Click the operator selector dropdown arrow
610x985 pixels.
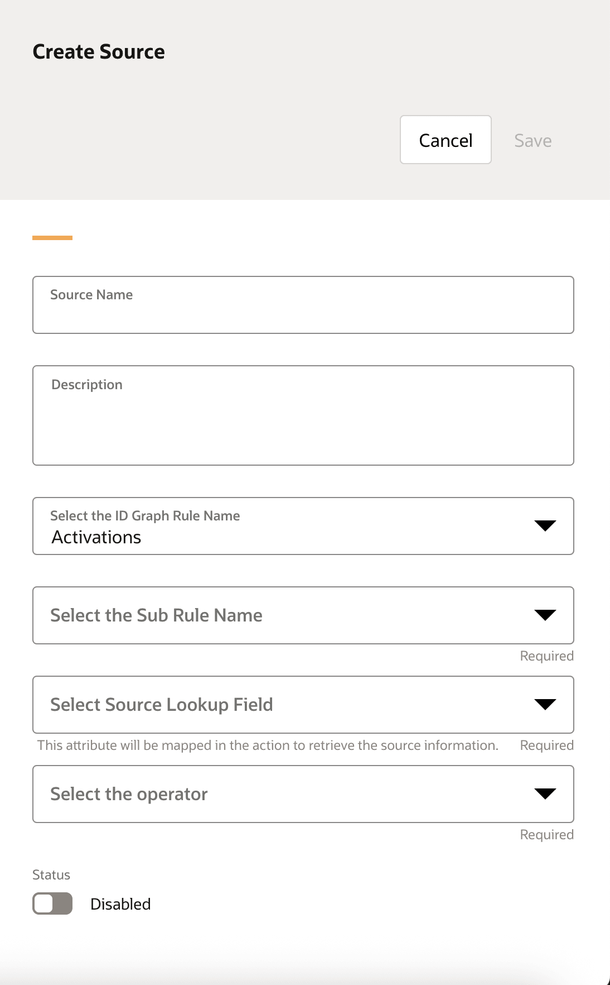(545, 793)
